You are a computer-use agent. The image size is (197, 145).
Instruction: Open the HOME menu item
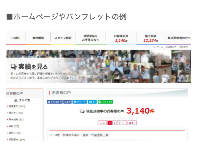16,38
